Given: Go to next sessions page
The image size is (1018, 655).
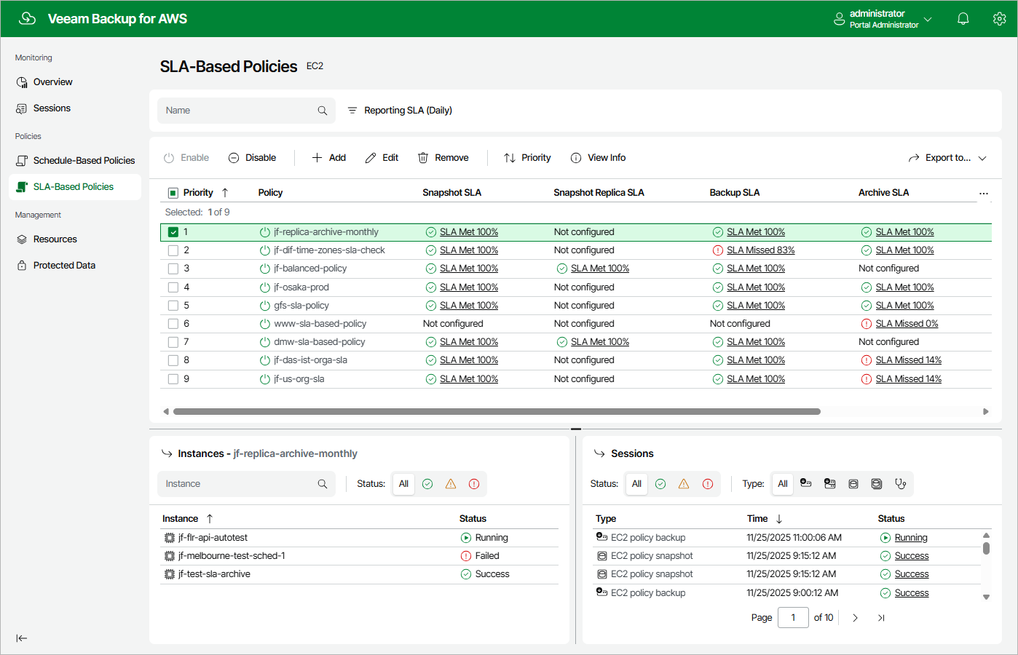Looking at the screenshot, I should [x=855, y=618].
